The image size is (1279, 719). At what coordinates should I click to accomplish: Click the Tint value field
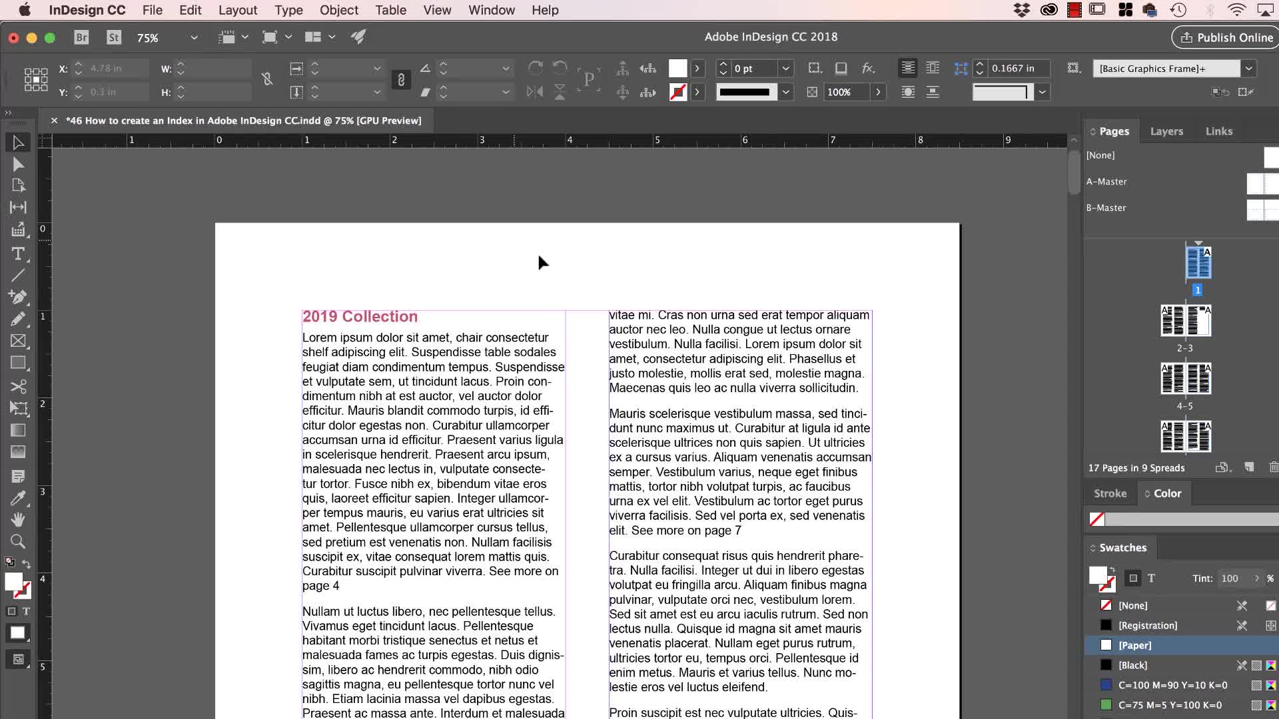(x=1234, y=579)
